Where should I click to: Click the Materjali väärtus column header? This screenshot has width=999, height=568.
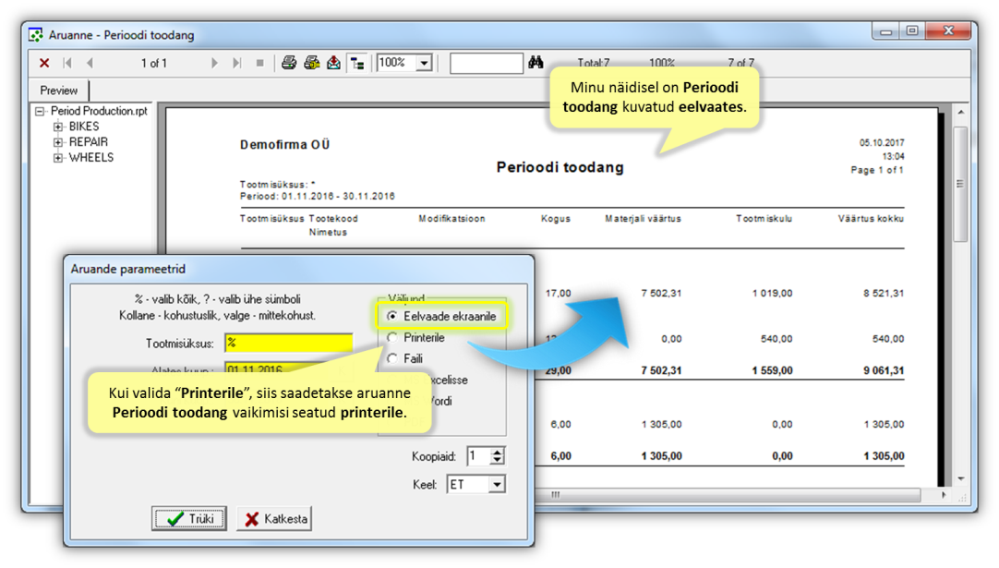pos(643,218)
